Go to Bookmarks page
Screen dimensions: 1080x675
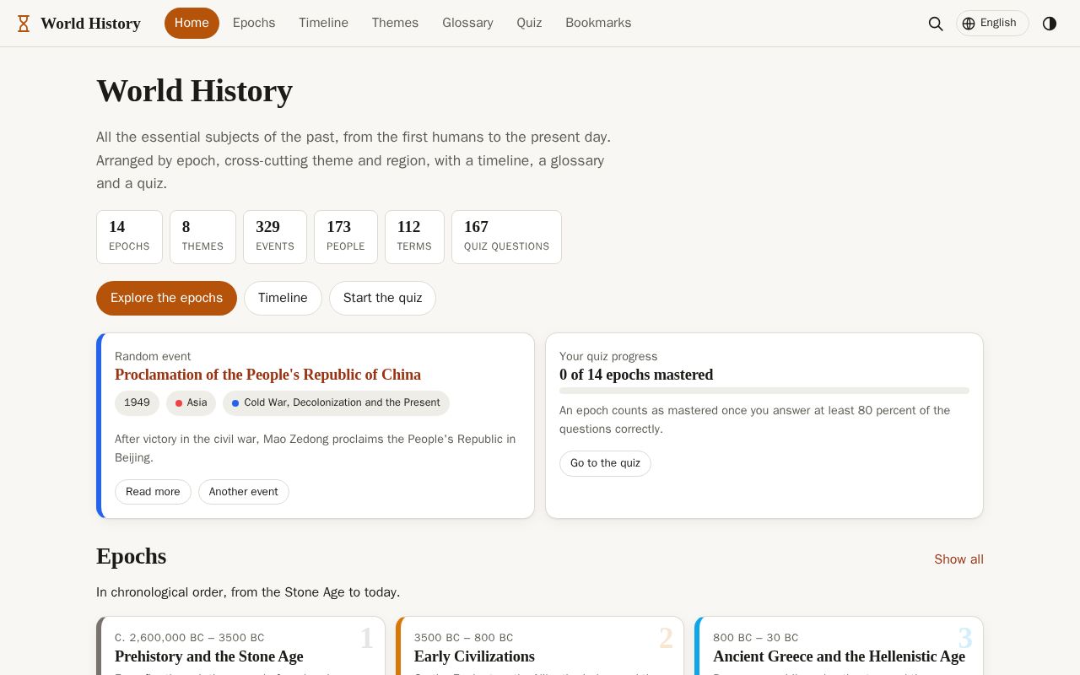pyautogui.click(x=598, y=23)
